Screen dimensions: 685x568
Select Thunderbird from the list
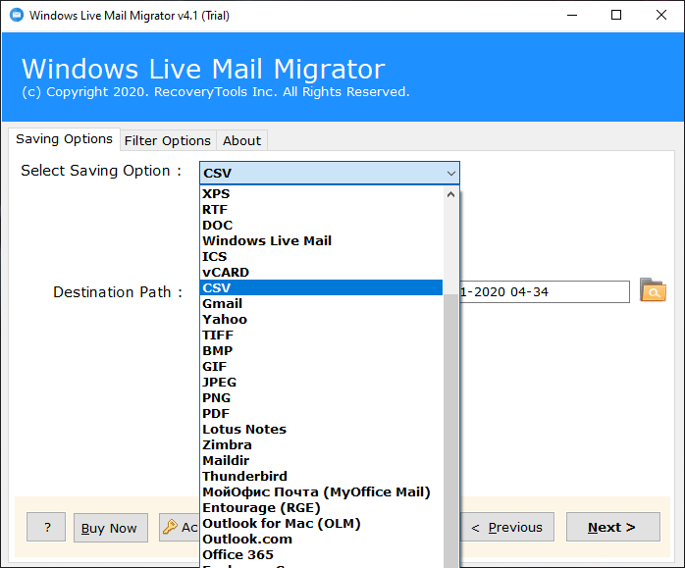pyautogui.click(x=321, y=477)
